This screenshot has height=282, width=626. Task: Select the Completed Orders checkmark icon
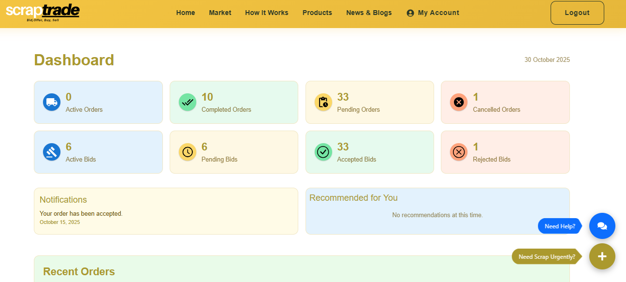coord(187,102)
